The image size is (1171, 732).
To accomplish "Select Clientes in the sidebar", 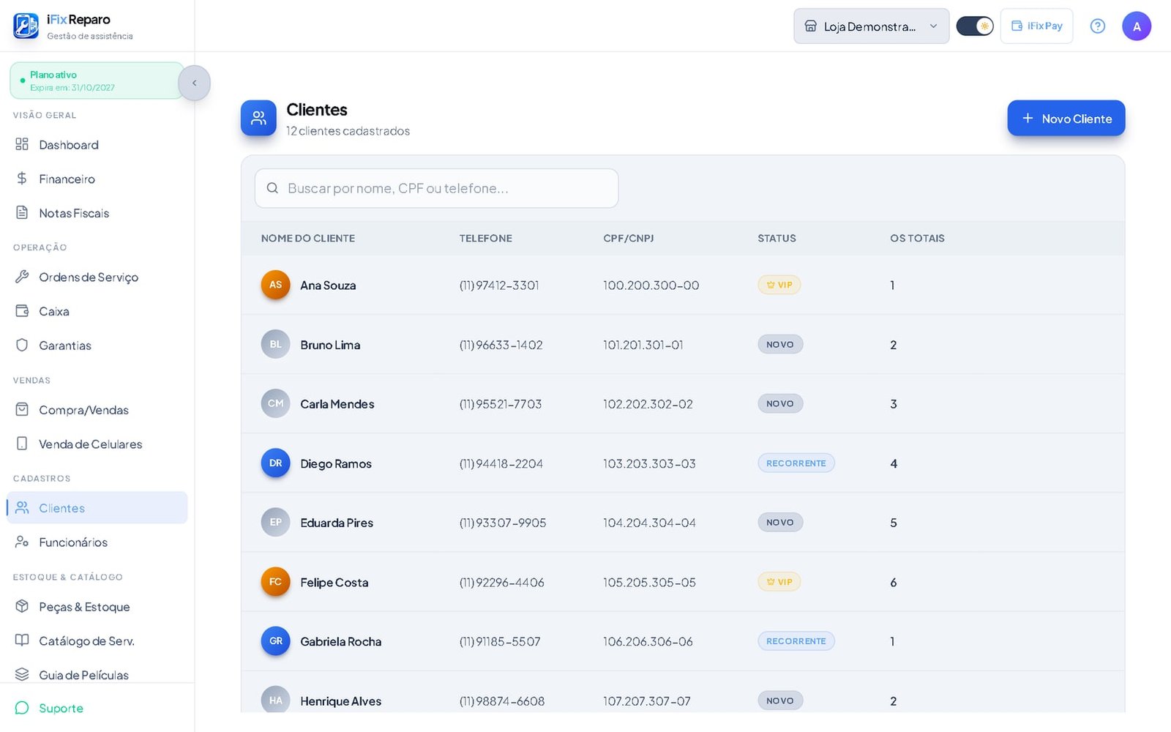I will point(97,508).
